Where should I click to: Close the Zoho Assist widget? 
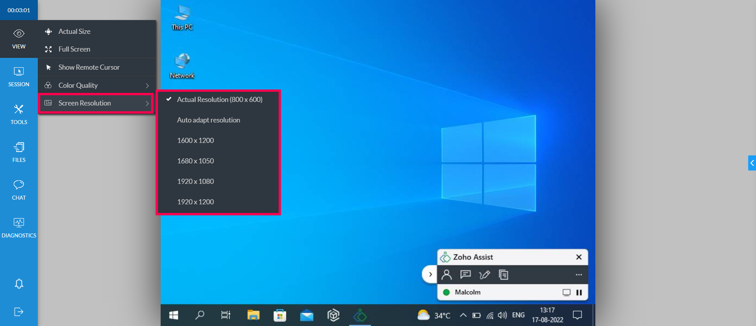(x=579, y=257)
